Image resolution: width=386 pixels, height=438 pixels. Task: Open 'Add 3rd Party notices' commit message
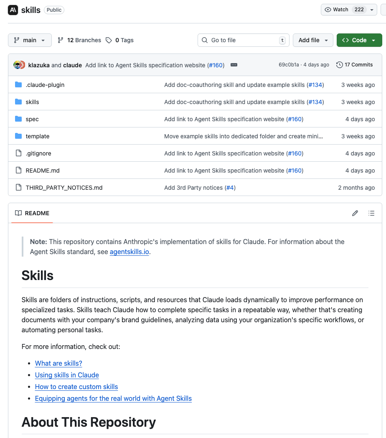(x=193, y=188)
